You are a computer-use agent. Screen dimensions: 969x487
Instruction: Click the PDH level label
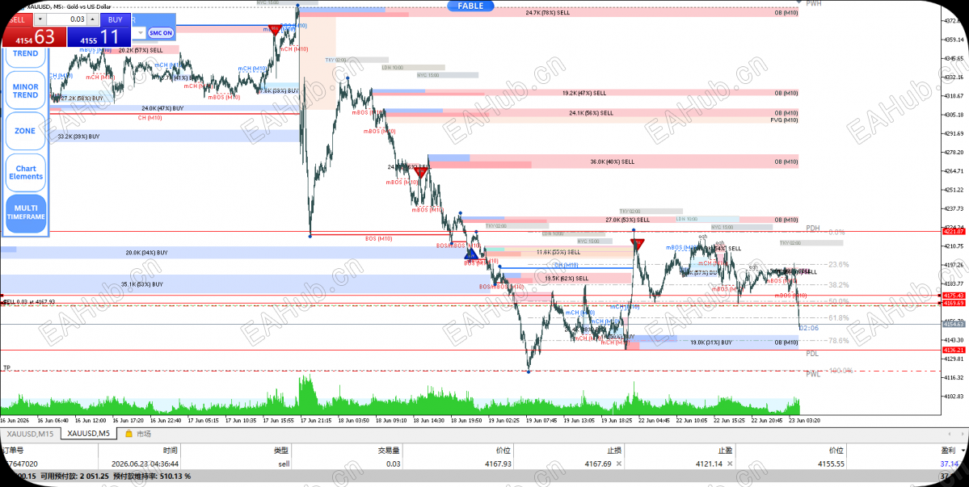pos(813,228)
